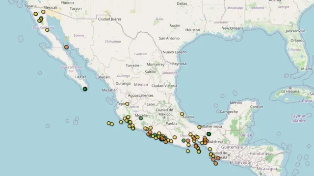Click the yellow marker on the Baja California label

click(47, 30)
